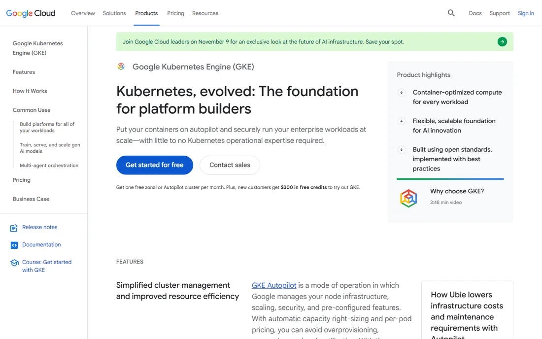Open the Support link
The image size is (542, 339).
click(x=500, y=13)
